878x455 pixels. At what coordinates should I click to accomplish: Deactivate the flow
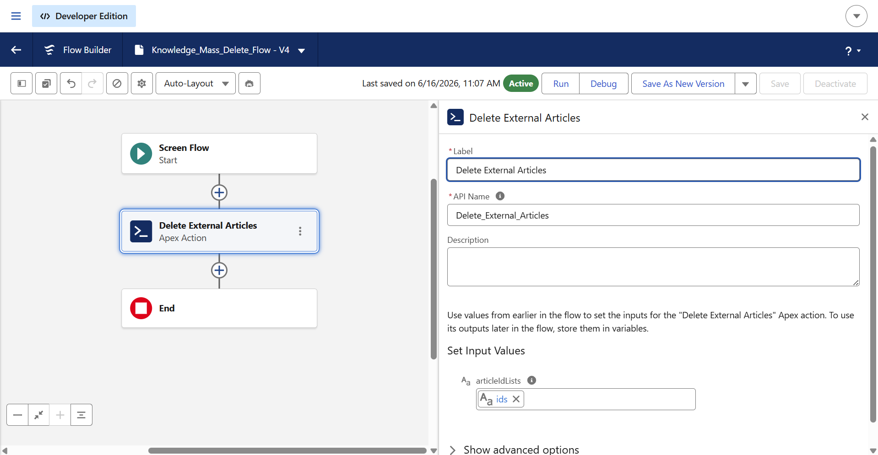835,84
